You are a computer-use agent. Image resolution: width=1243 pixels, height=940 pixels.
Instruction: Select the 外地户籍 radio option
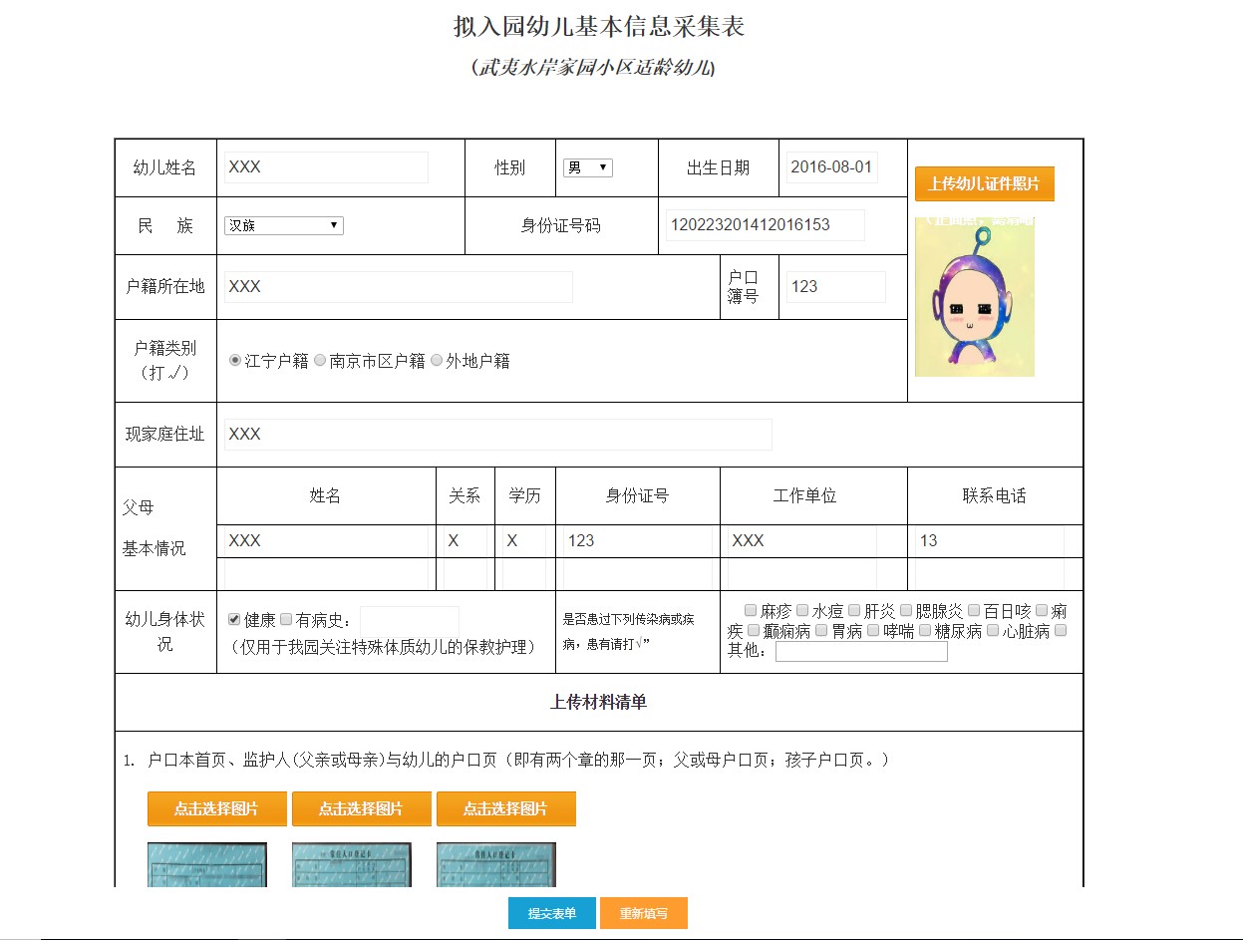coord(437,361)
